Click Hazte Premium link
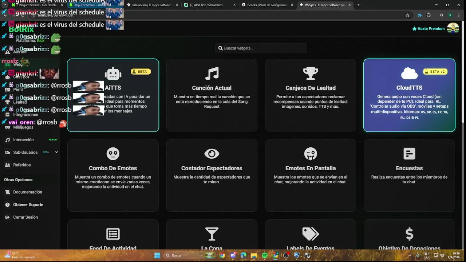The height and width of the screenshot is (262, 466). [x=428, y=29]
